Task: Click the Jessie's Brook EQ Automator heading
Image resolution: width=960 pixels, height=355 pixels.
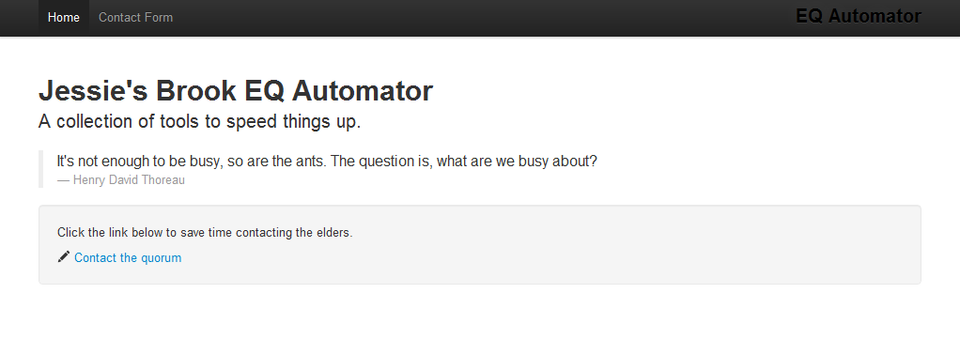Action: (236, 91)
